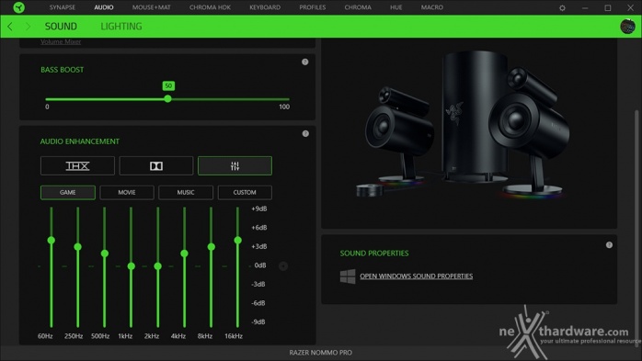Select the MOVIE equalizer preset
This screenshot has width=642, height=361.
(127, 192)
